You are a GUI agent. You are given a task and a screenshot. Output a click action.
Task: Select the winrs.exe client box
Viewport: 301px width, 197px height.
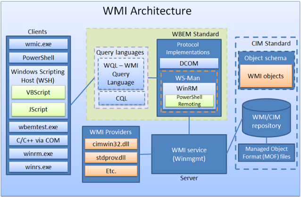38,167
